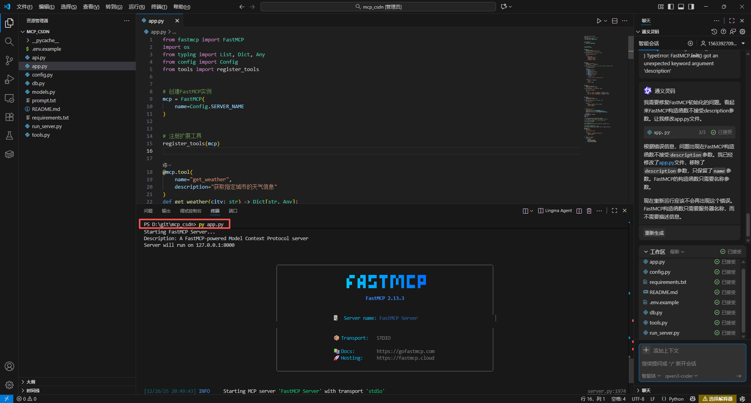Open Tongyi Lingma settings gear
Image resolution: width=751 pixels, height=403 pixels.
(x=742, y=32)
